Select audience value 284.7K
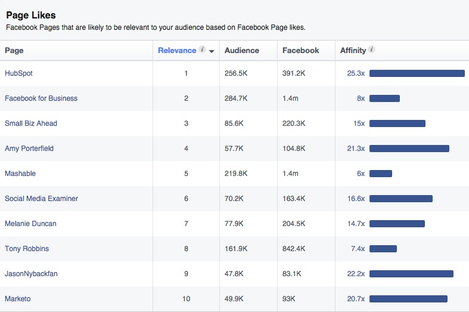 (236, 98)
